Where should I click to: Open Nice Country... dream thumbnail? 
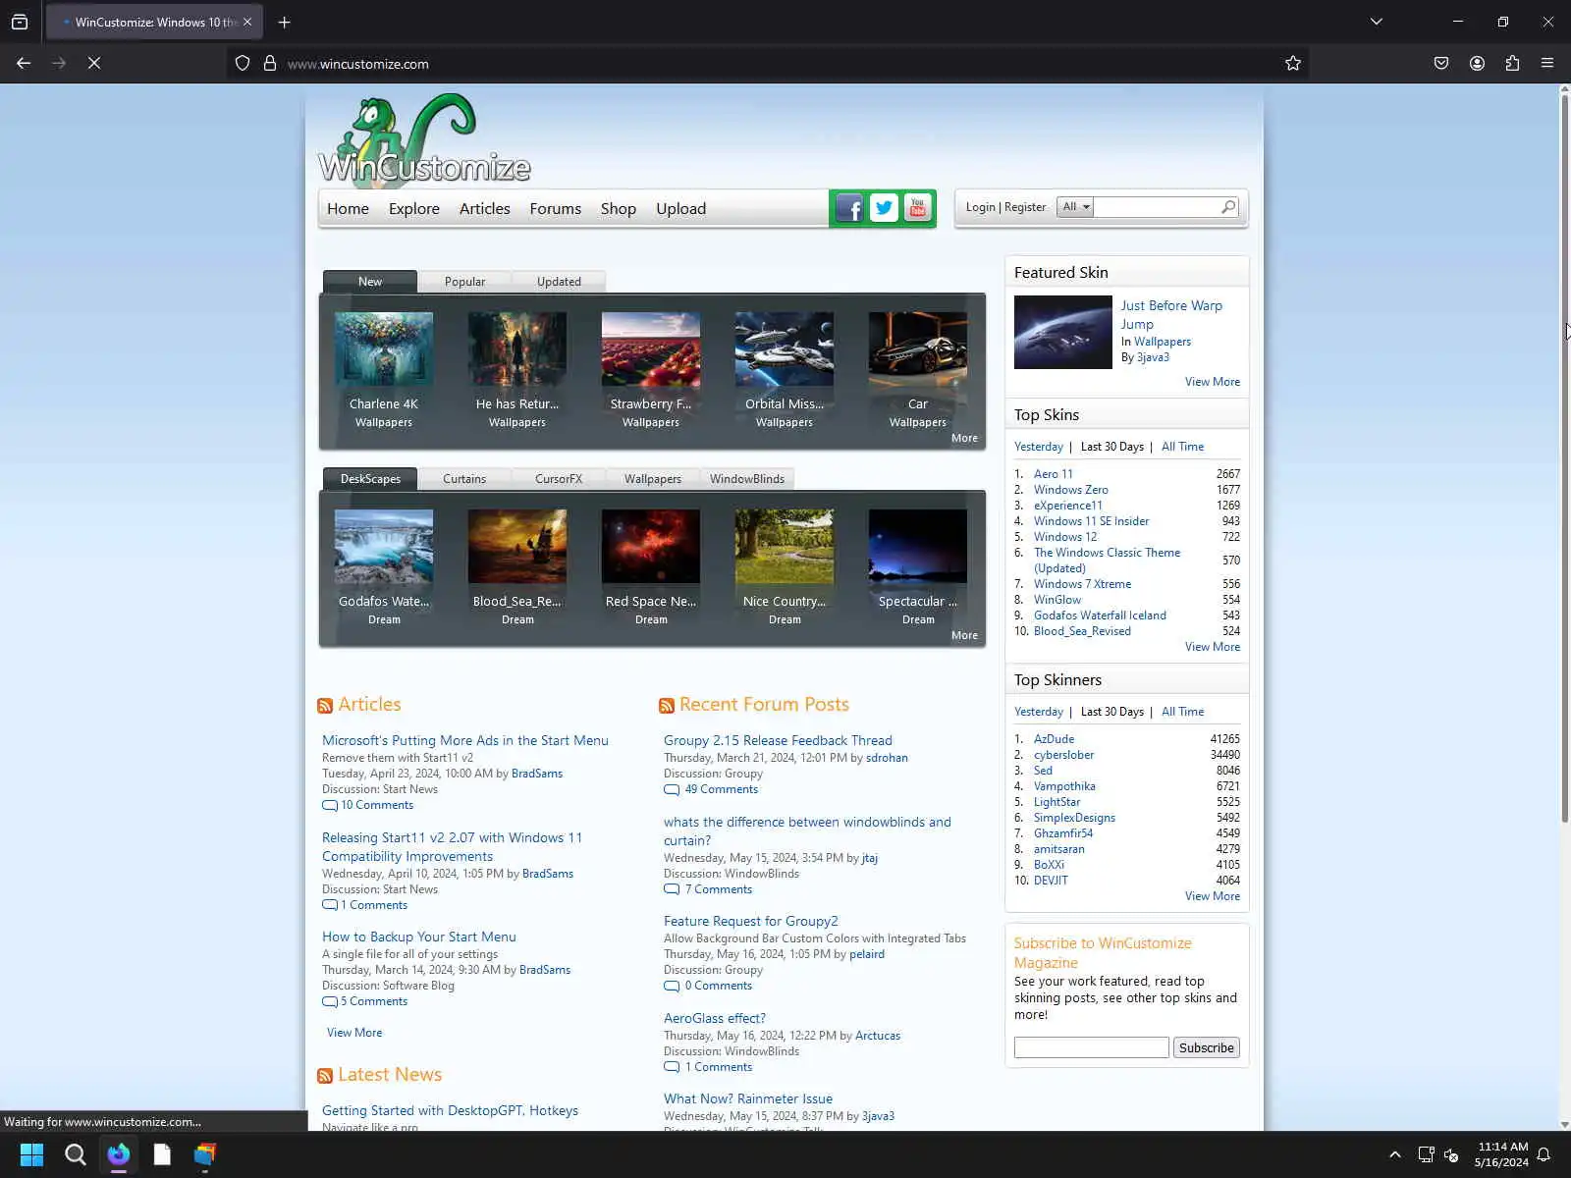click(785, 547)
